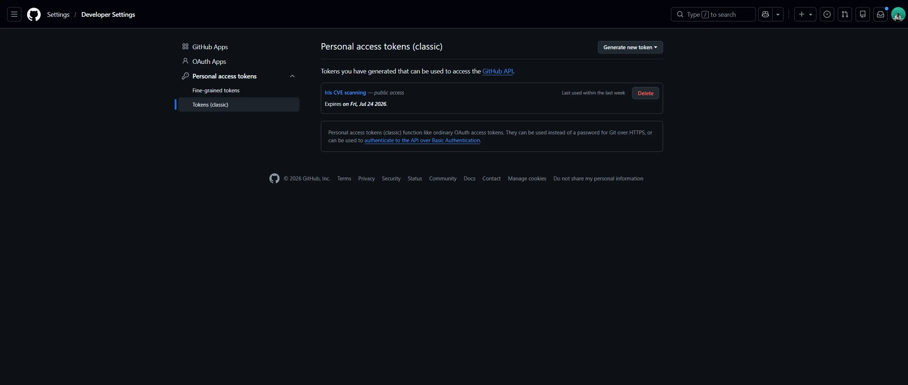The height and width of the screenshot is (385, 908).
Task: Click Manage cookies in the footer
Action: [527, 178]
